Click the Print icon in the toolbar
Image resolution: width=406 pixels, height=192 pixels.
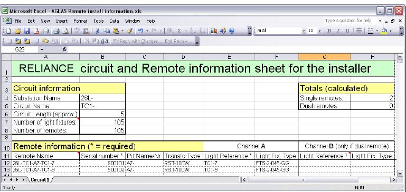pyautogui.click(x=56, y=31)
